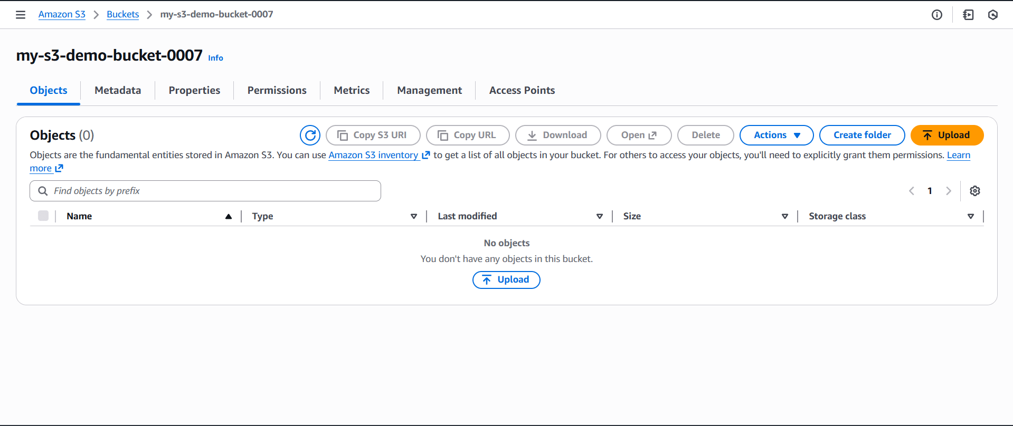Viewport: 1013px width, 426px height.
Task: Go to Access Points tab
Action: 522,90
